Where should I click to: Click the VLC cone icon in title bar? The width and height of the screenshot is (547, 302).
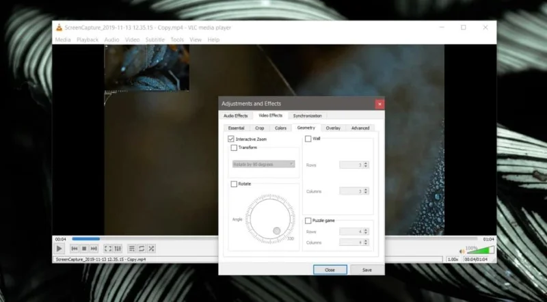point(59,27)
